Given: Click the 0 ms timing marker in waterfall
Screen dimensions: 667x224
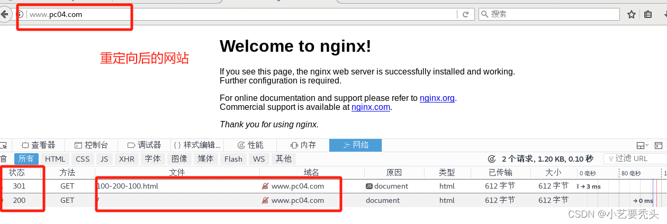Looking at the screenshot, I should (643, 201).
